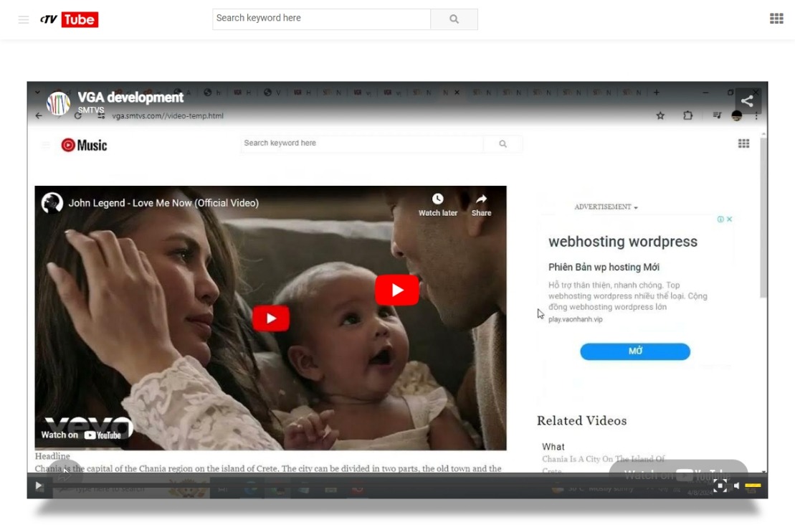795x525 pixels.
Task: Adjust the yellow volume bar
Action: [x=753, y=486]
